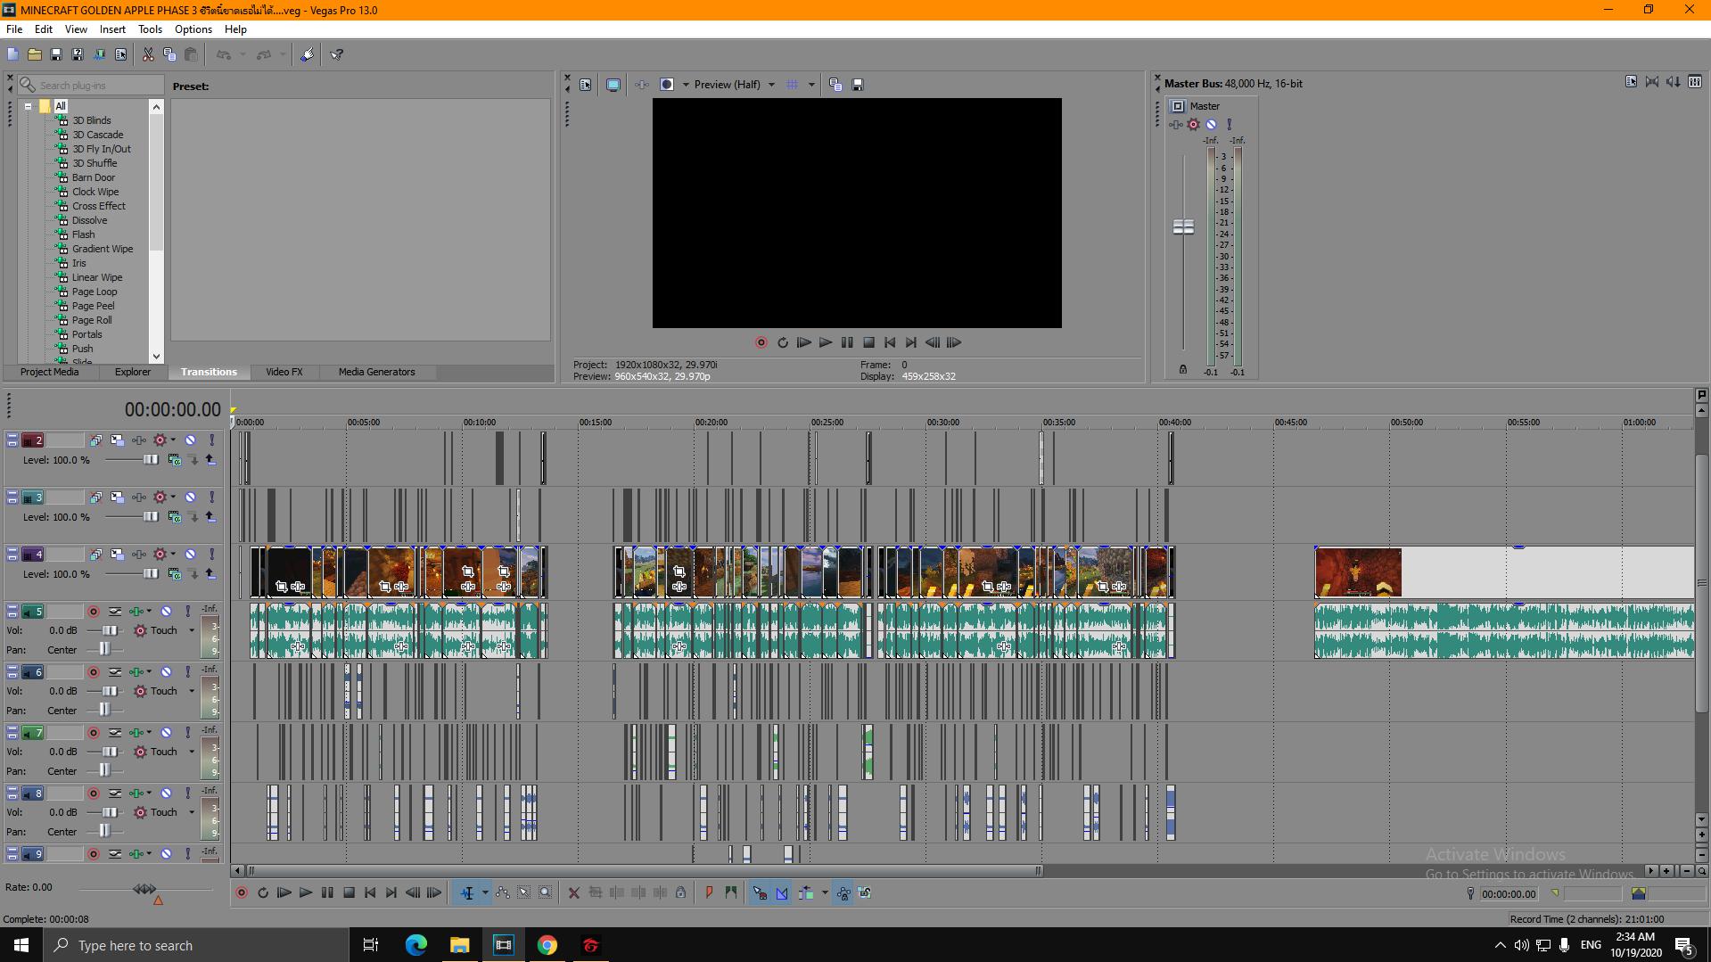Viewport: 1711px width, 962px height.
Task: Toggle Automatic Crossfades button
Action: pyautogui.click(x=782, y=892)
